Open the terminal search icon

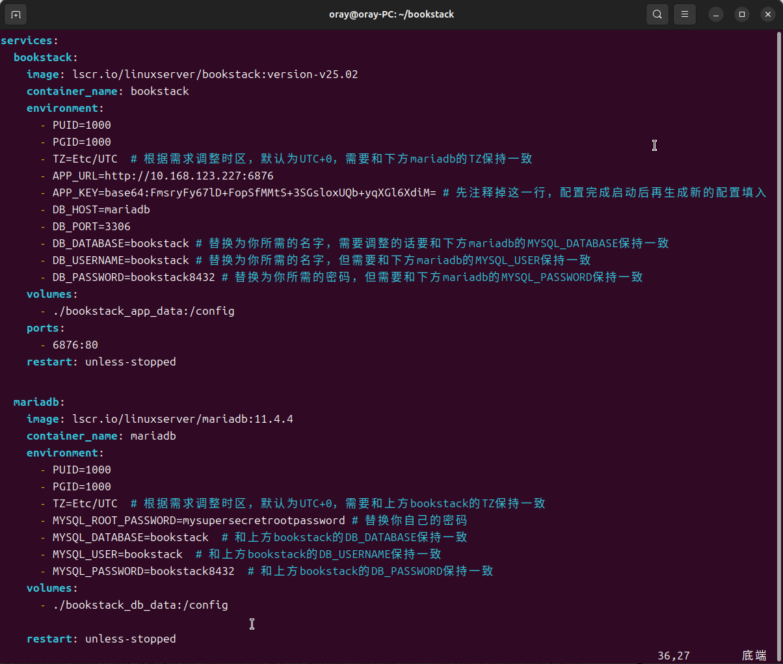(657, 14)
